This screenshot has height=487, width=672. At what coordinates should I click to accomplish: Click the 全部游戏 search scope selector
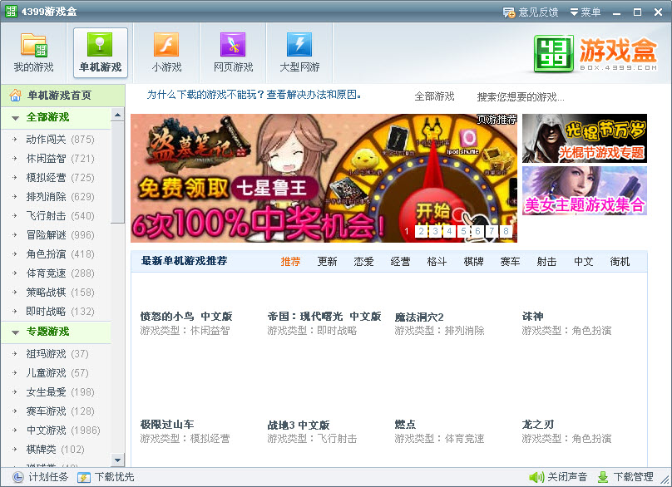434,96
